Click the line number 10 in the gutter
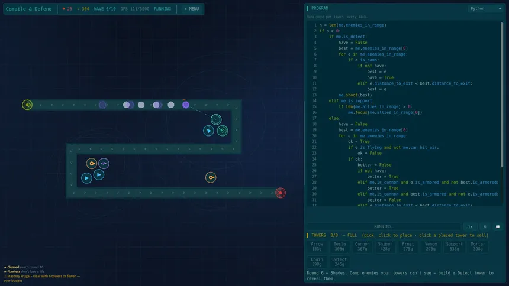 [314, 77]
